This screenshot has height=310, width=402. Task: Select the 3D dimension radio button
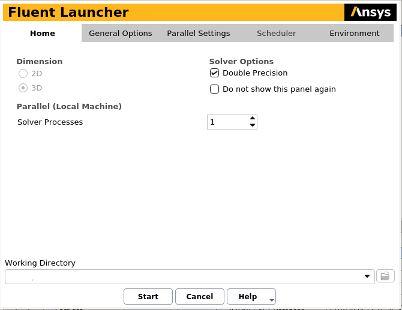[23, 88]
